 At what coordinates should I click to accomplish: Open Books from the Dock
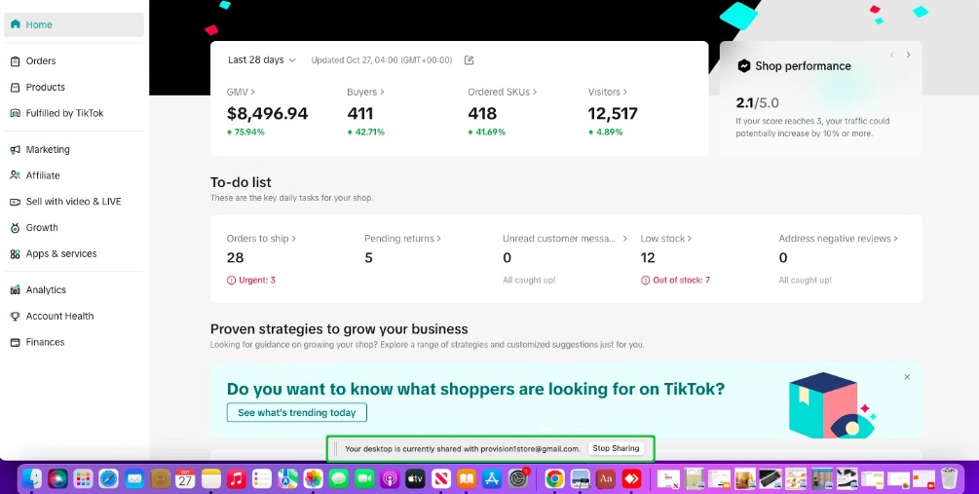coord(467,479)
